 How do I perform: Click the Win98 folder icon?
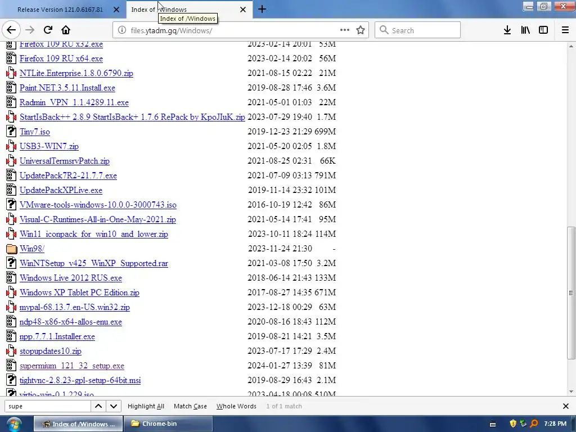click(11, 249)
